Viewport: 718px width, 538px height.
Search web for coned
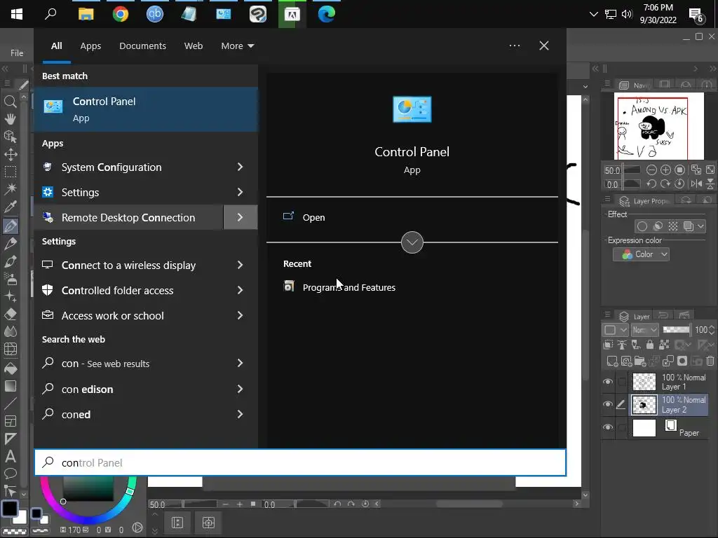coord(146,414)
